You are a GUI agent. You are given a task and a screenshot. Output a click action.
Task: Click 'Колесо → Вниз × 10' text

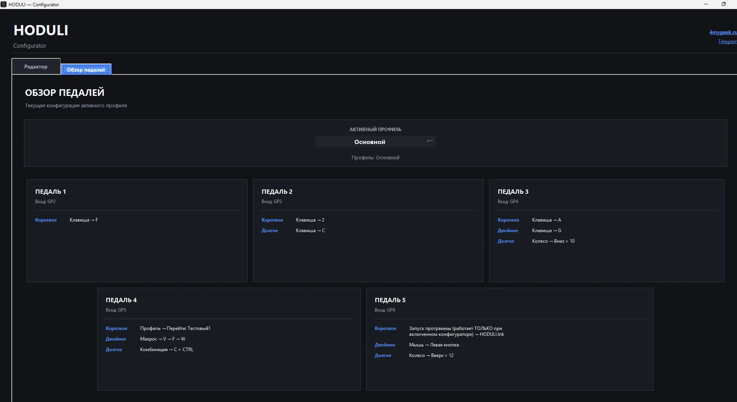pyautogui.click(x=553, y=241)
